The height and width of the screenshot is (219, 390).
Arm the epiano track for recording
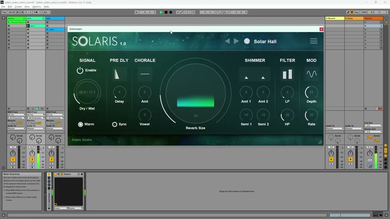(13, 167)
